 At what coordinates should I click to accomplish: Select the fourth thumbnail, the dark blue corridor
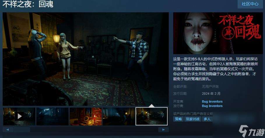coord(119,116)
